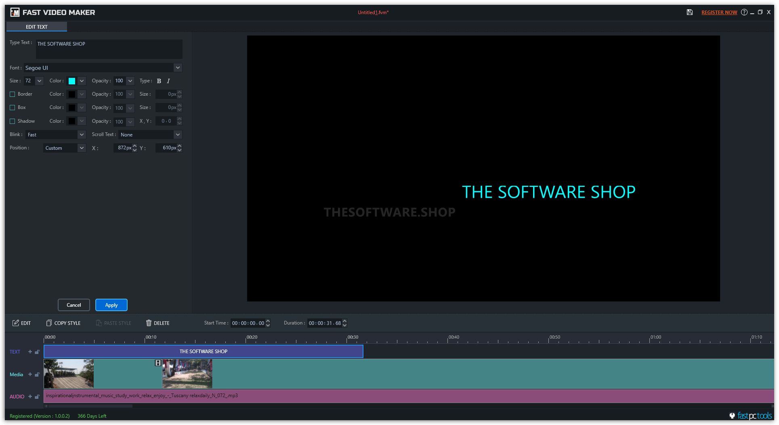The width and height of the screenshot is (779, 425).
Task: Select the mp3 audio clip on timeline
Action: tap(409, 396)
